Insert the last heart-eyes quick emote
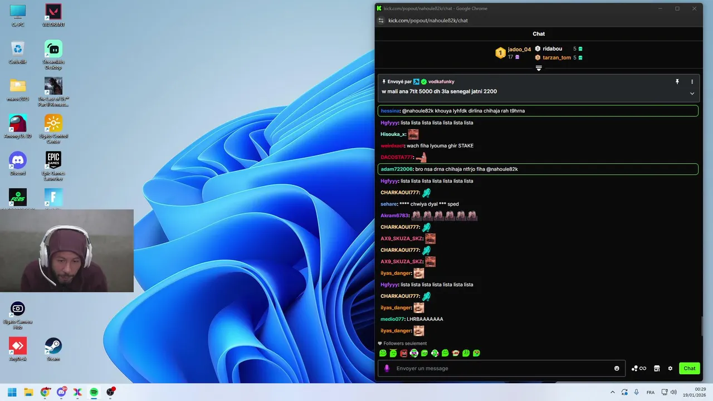This screenshot has height=401, width=713. click(477, 353)
